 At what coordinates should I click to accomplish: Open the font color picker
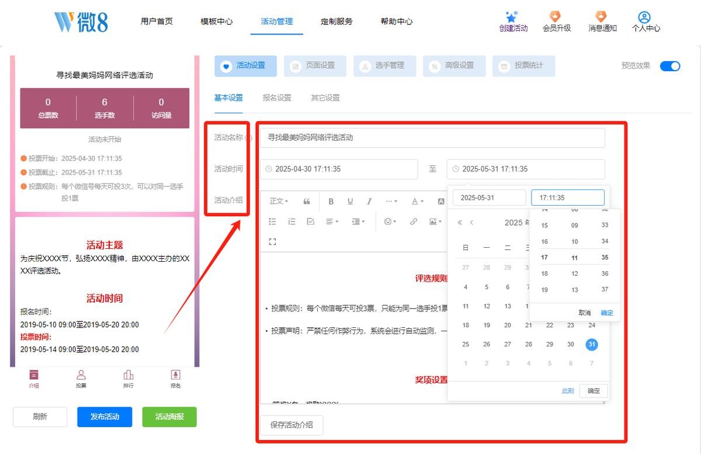click(x=417, y=202)
